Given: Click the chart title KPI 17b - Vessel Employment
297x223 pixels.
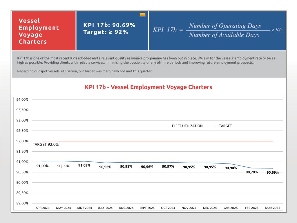Looking at the screenshot, I should [x=148, y=87].
